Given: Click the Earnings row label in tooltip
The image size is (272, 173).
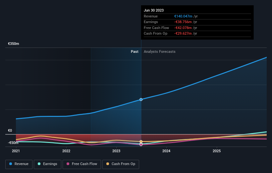Looking at the screenshot, I should point(151,22).
